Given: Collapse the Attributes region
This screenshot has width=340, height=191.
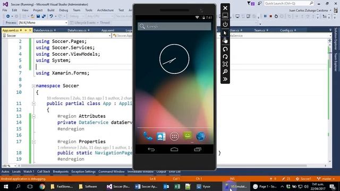Looking at the screenshot, I should 33,117.
